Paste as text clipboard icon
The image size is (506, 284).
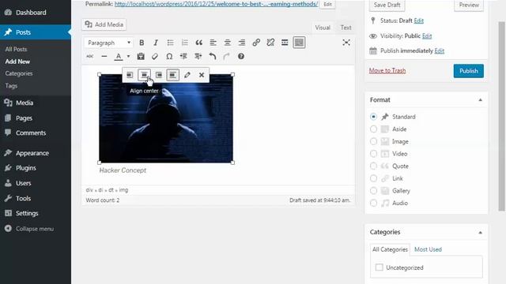(x=141, y=56)
